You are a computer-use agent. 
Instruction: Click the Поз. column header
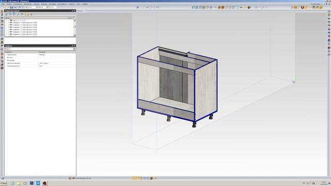pyautogui.click(x=70, y=18)
